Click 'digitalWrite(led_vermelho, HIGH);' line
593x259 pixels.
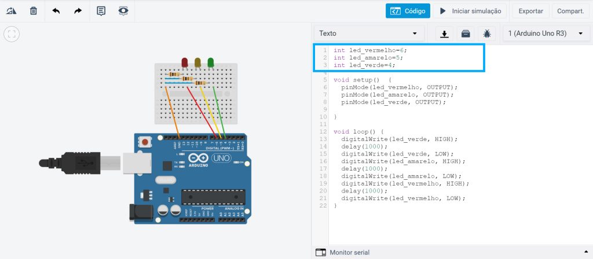pyautogui.click(x=405, y=184)
